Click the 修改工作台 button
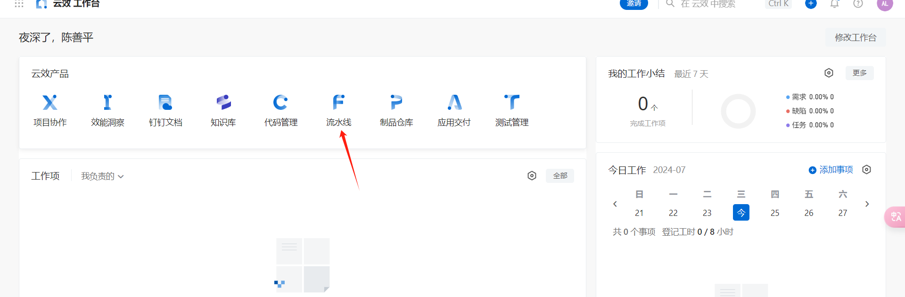Viewport: 905px width, 297px height. pos(855,38)
